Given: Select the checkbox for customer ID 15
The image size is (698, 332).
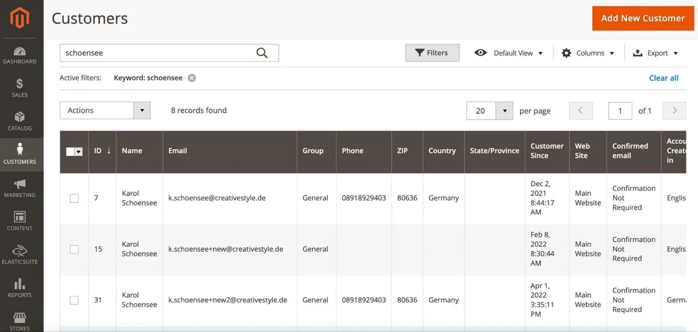Looking at the screenshot, I should (x=74, y=249).
